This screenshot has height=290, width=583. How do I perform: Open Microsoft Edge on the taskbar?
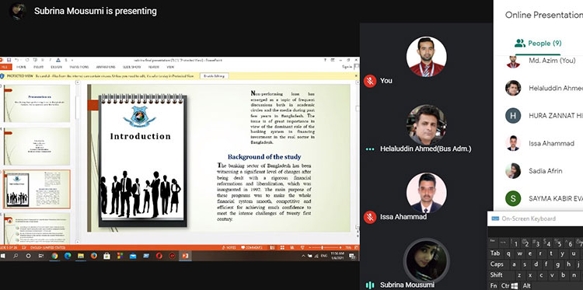(x=68, y=256)
